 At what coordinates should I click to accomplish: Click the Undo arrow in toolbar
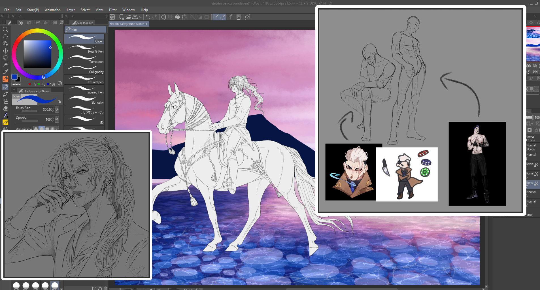pyautogui.click(x=148, y=17)
